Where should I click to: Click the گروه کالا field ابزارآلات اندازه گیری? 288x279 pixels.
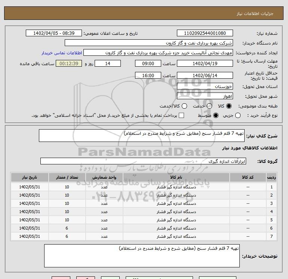143,161
